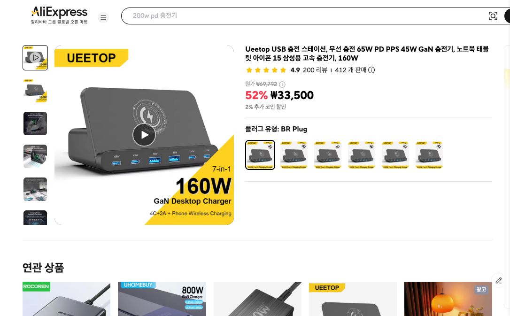Select the second product thumbnail
Screen dimensions: 510x316
[35, 91]
